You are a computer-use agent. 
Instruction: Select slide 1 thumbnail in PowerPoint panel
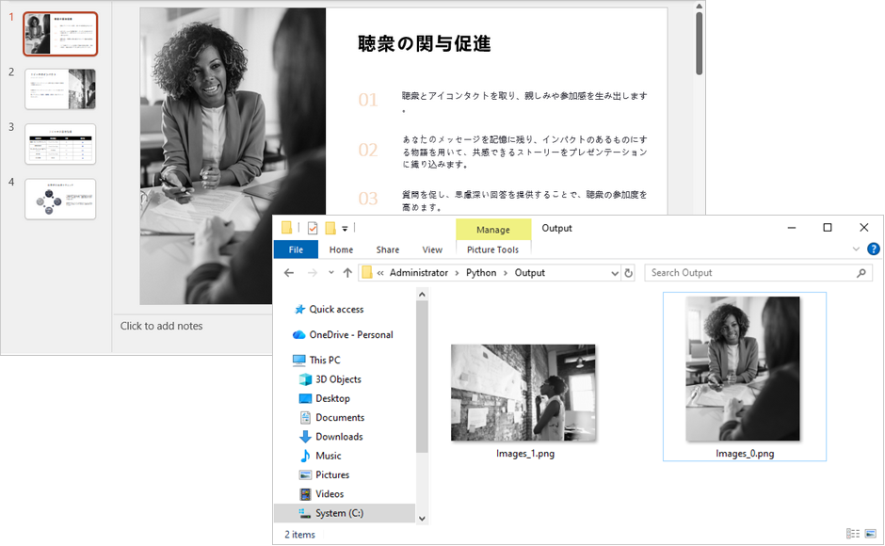coord(60,34)
